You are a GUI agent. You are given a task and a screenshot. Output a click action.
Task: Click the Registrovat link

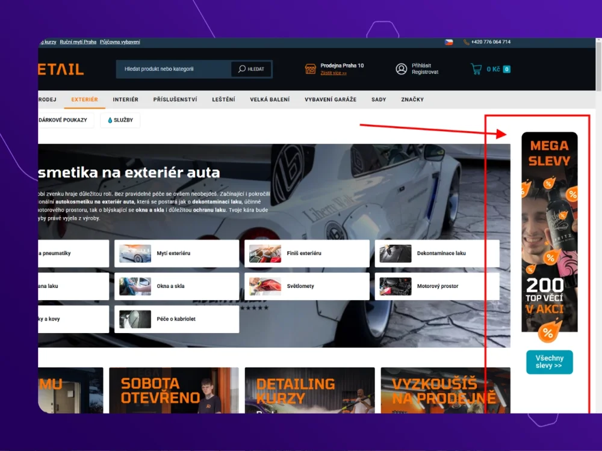coord(425,72)
